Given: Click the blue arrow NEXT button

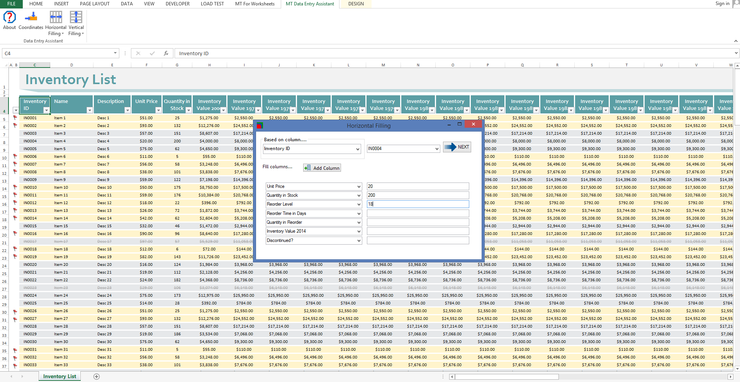Looking at the screenshot, I should pos(457,147).
